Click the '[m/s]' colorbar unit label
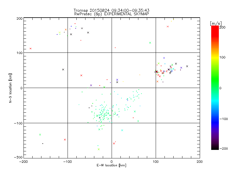The height and width of the screenshot is (176, 235). click(216, 23)
